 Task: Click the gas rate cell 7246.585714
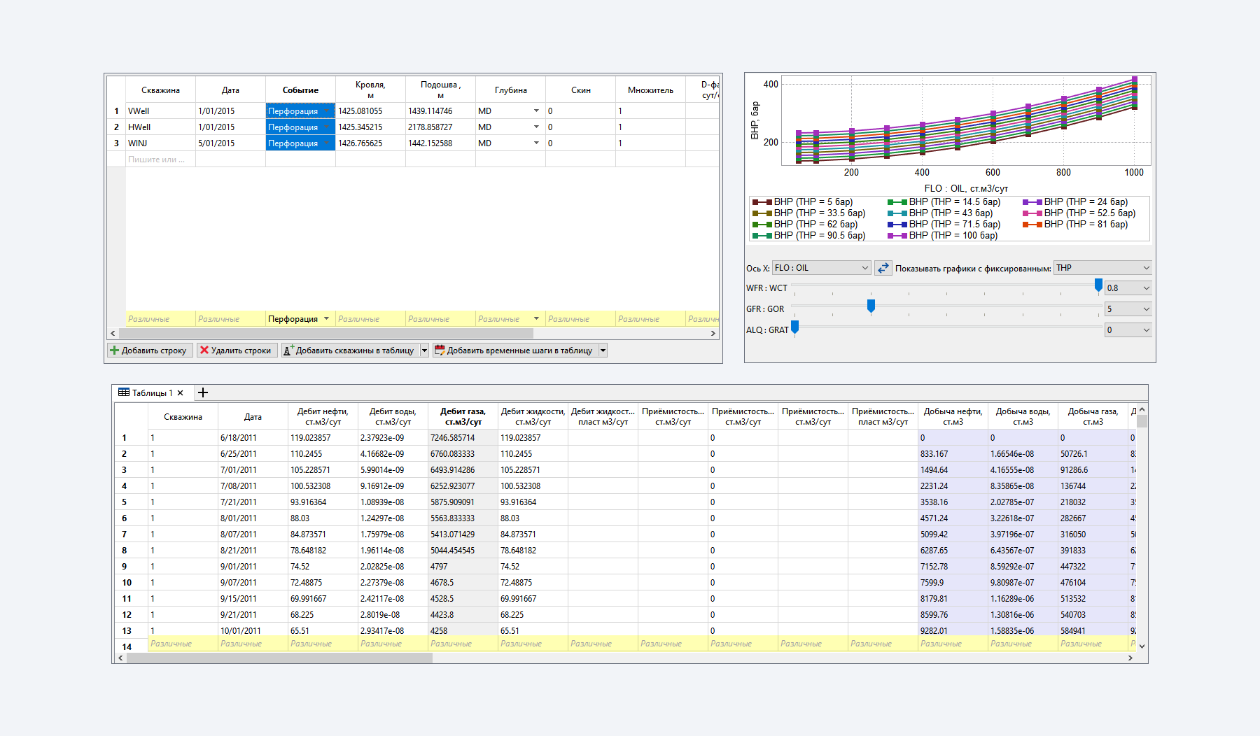(x=463, y=438)
